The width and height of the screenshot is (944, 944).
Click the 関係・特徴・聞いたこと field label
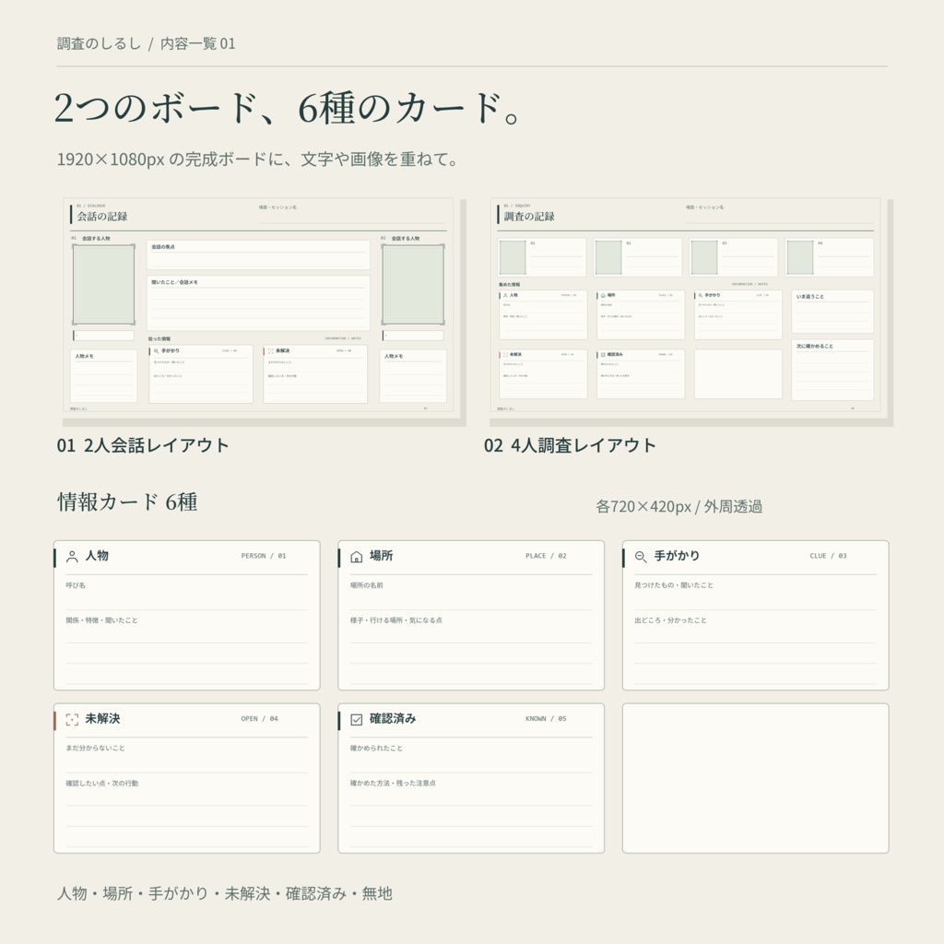[x=101, y=620]
